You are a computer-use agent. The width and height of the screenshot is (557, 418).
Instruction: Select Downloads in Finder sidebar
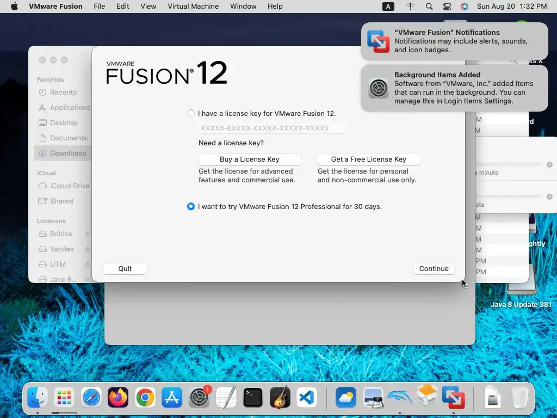[x=63, y=153]
